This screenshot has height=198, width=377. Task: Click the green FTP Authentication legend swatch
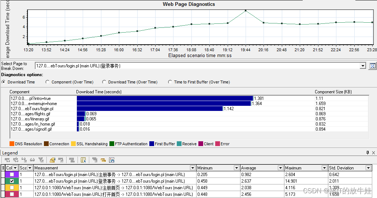click(112, 144)
